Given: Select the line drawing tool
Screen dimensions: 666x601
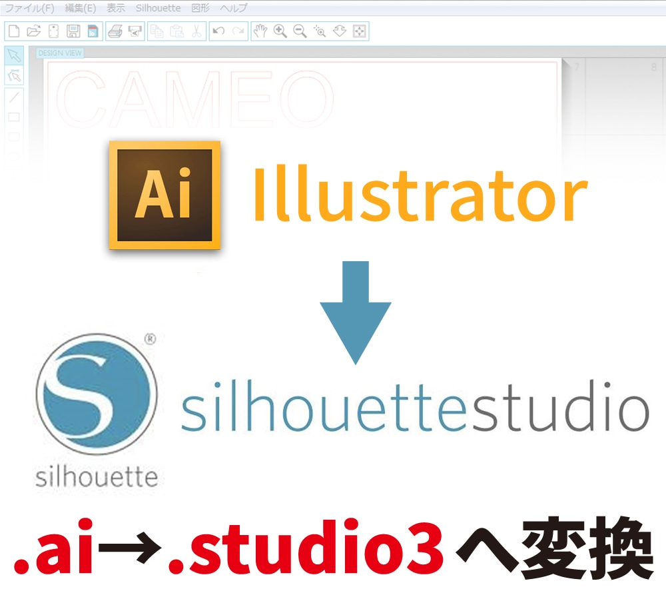Looking at the screenshot, I should click(14, 97).
